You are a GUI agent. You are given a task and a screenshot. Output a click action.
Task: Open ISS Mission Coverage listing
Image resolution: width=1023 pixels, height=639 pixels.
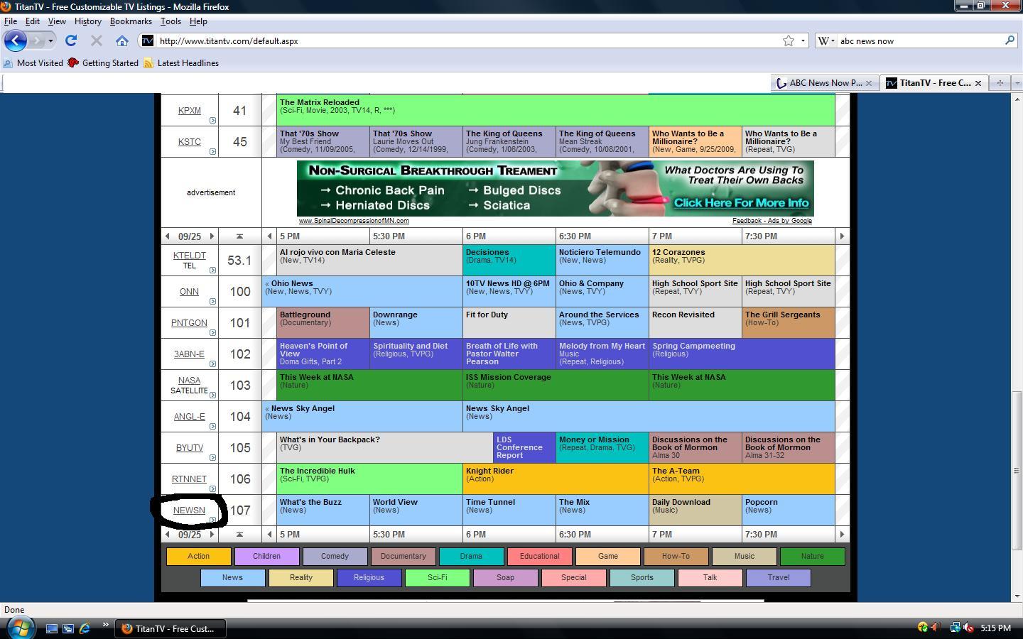[556, 386]
